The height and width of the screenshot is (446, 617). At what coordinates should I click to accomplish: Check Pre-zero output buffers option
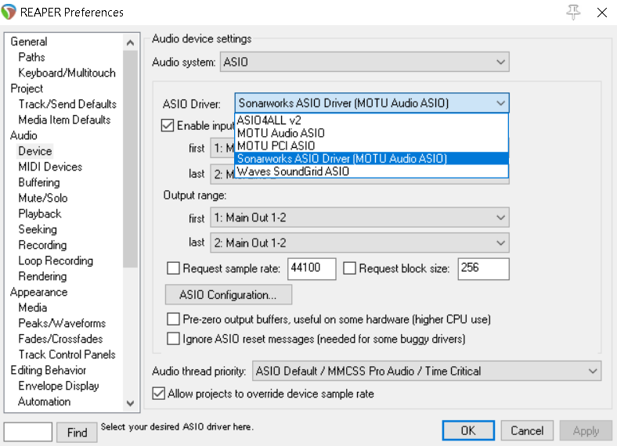pyautogui.click(x=173, y=319)
